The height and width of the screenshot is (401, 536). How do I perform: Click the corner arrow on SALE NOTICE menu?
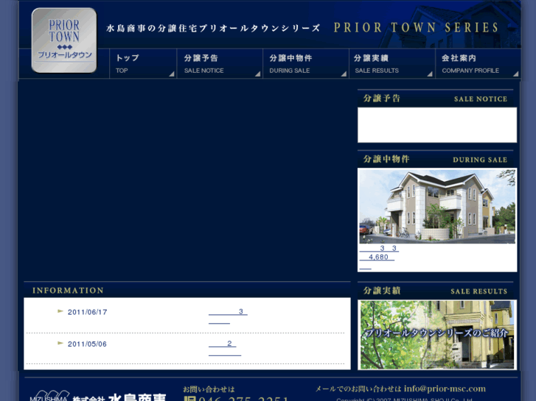[x=258, y=74]
